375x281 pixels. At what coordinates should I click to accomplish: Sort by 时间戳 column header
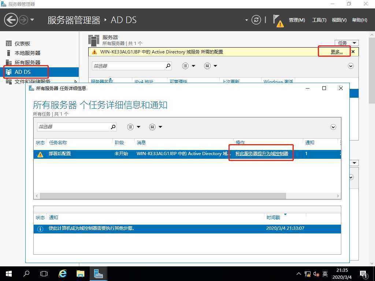pyautogui.click(x=273, y=217)
